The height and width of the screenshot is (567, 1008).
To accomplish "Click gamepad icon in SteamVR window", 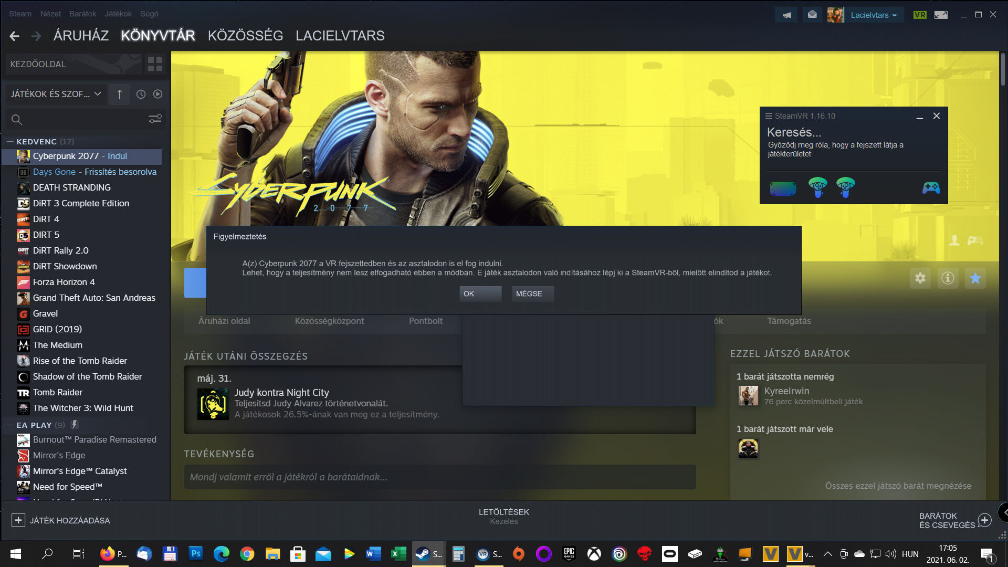I will 931,188.
